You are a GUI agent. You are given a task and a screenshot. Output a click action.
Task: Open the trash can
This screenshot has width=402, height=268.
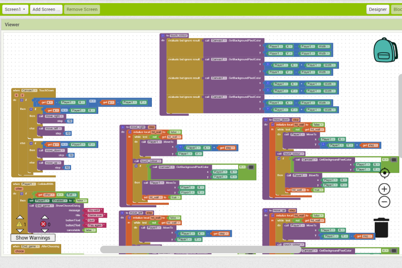pyautogui.click(x=381, y=228)
